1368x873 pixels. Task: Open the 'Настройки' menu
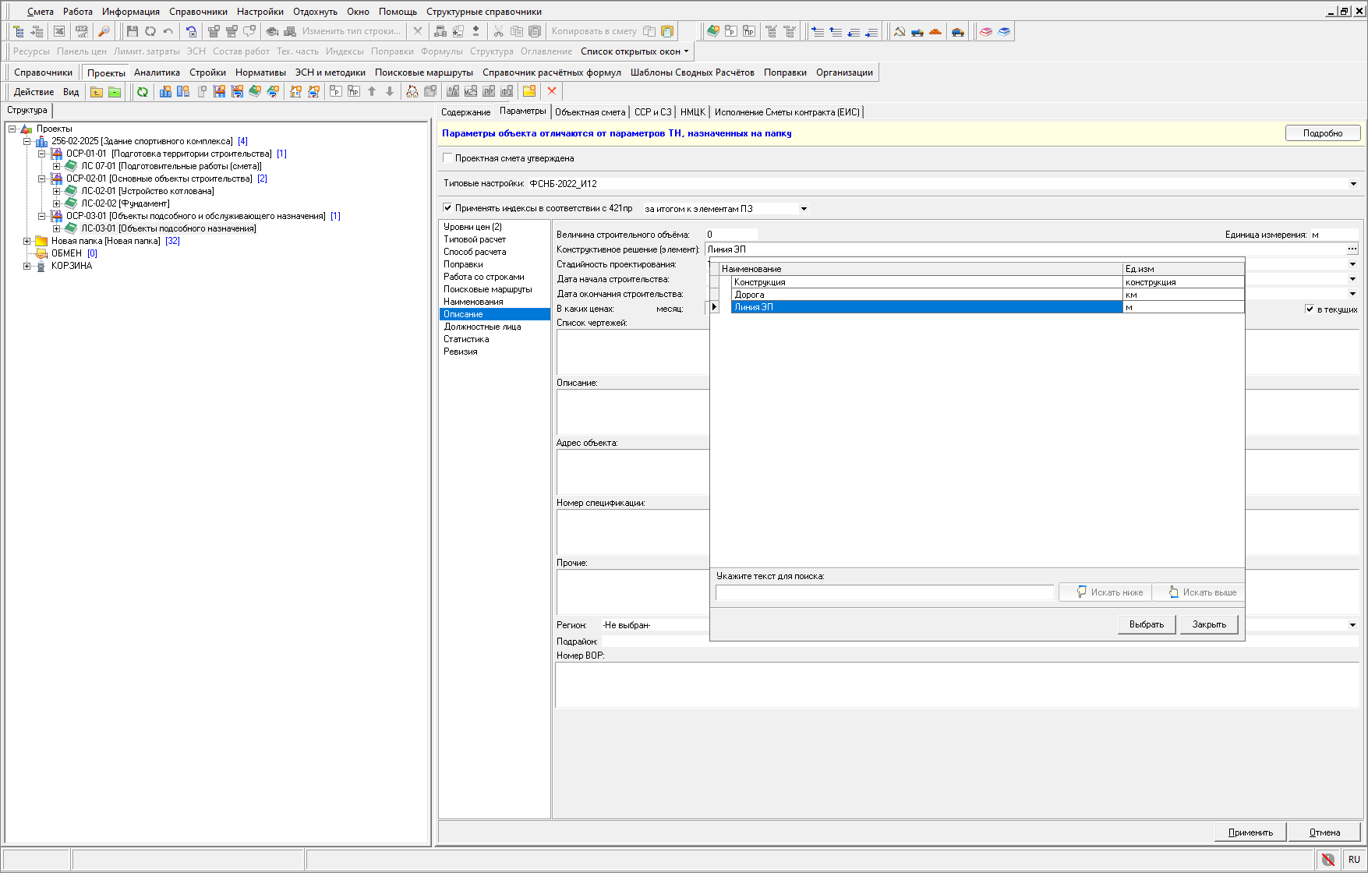pos(260,12)
